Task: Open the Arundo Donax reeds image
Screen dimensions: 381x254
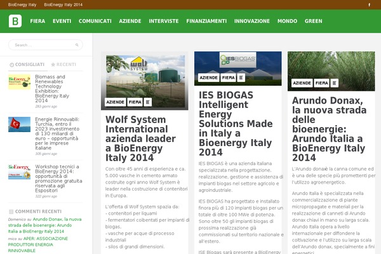Action: tap(331, 71)
